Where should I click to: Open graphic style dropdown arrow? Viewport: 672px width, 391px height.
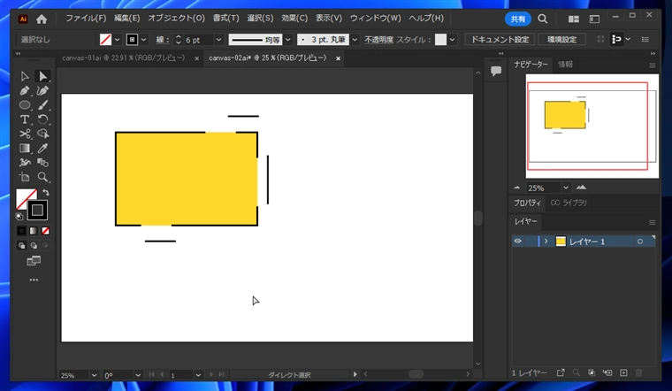click(452, 40)
